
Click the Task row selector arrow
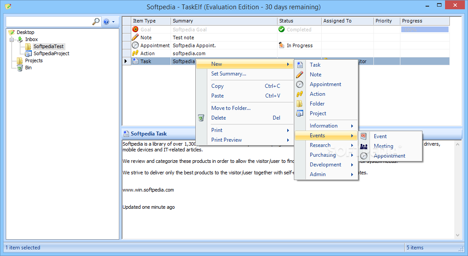tap(126, 61)
